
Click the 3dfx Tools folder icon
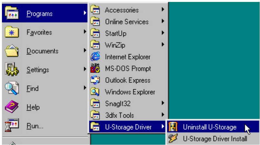pos(95,115)
